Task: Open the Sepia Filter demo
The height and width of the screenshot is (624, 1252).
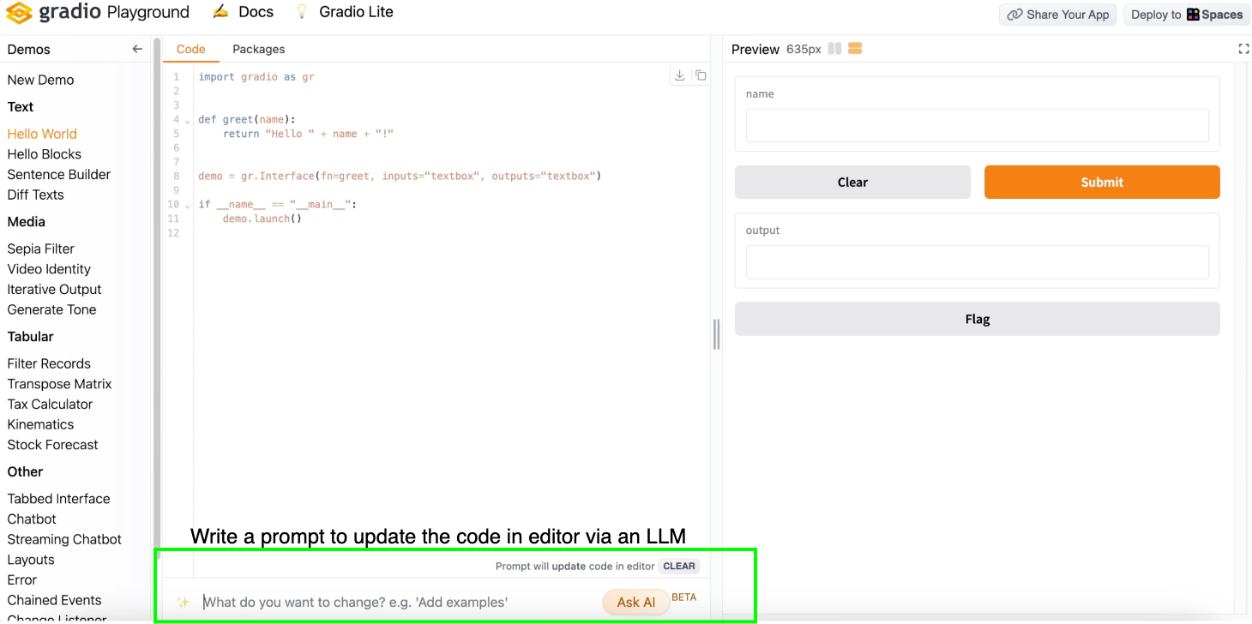Action: pyautogui.click(x=41, y=249)
